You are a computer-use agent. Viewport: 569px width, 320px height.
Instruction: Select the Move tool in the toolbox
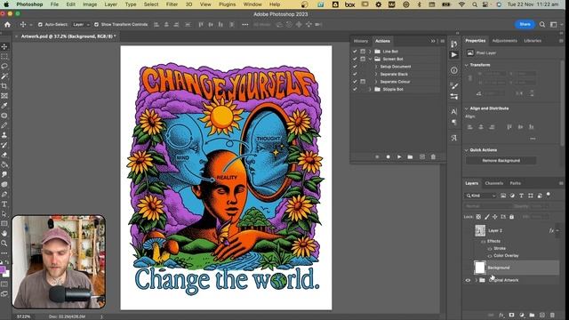coord(4,47)
